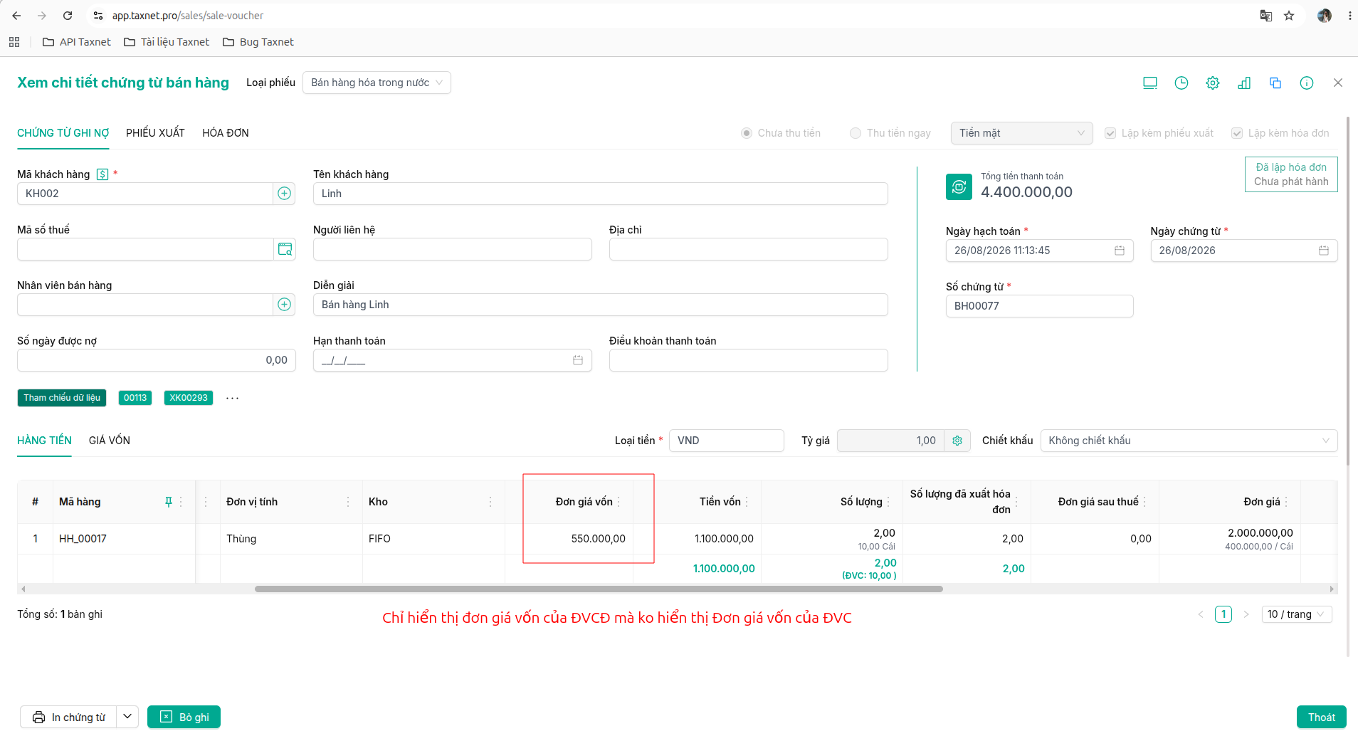This screenshot has height=736, width=1358.
Task: Pin the Mã hàng column
Action: coord(169,502)
